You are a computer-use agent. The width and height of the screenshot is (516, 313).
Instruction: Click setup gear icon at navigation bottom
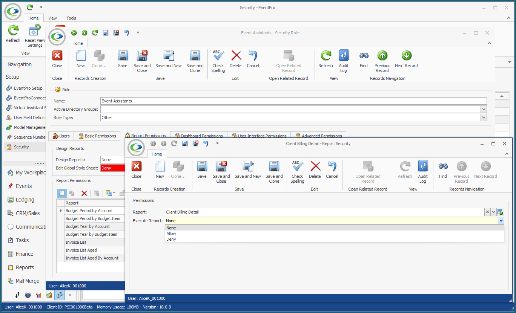[x=59, y=295]
